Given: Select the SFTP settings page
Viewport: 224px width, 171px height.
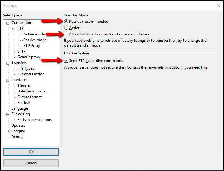Looking at the screenshot, I should [x=22, y=51].
